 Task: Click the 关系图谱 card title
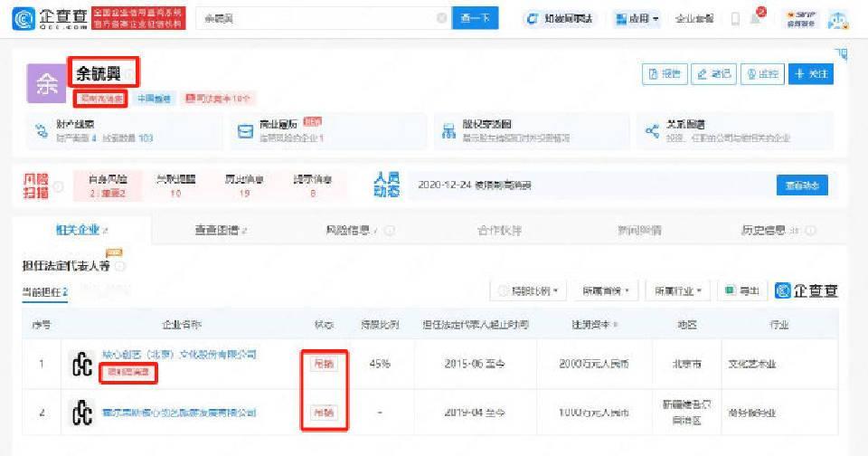pyautogui.click(x=684, y=124)
